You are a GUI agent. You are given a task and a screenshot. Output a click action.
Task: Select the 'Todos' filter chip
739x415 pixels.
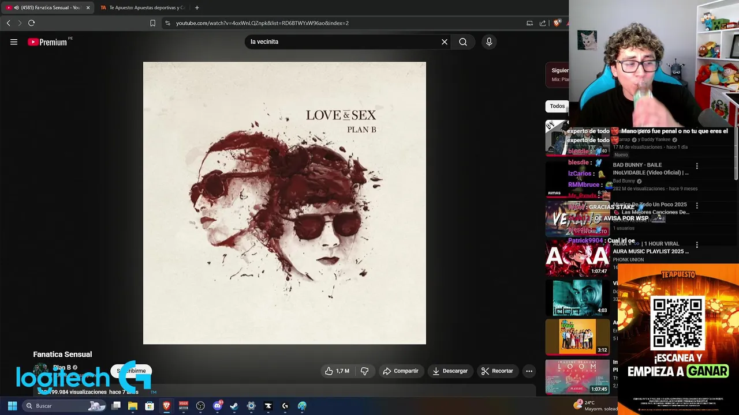coord(557,106)
